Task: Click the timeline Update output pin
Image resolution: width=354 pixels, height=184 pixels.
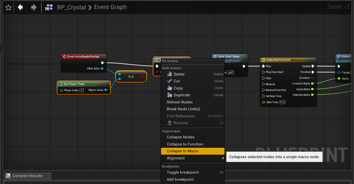Action: coord(313,66)
